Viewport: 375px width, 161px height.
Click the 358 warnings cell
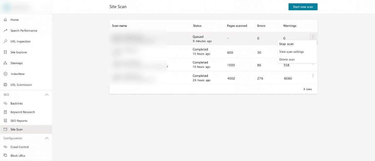click(286, 65)
